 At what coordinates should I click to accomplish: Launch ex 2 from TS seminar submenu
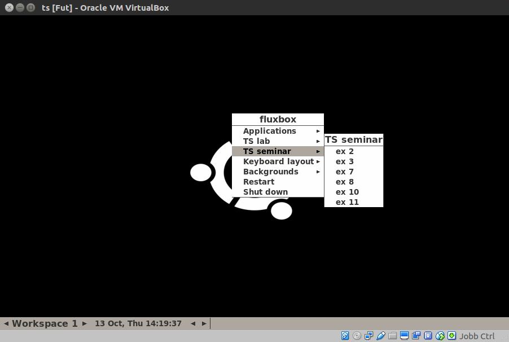[x=353, y=151]
